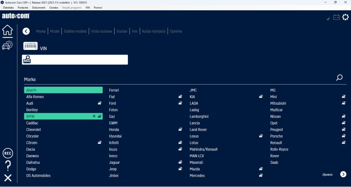351x187 pixels.
Task: Toggle the BMW favorite star
Action: (x=94, y=116)
